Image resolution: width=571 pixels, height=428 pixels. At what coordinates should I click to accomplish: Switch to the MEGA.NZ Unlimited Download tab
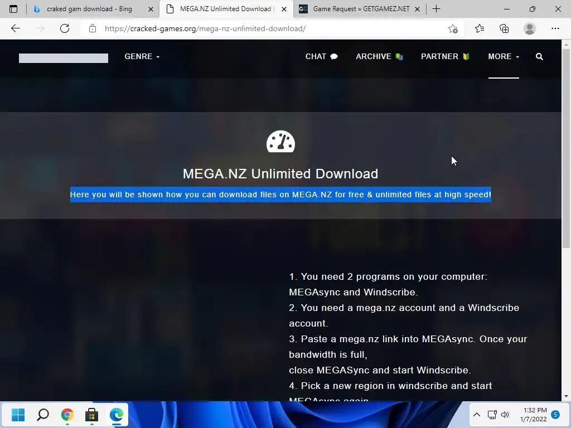coord(226,9)
